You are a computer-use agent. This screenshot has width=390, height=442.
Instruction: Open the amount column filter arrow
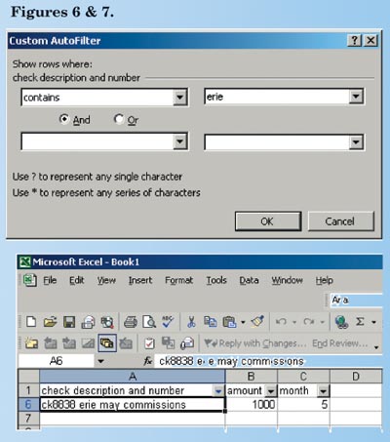270,390
